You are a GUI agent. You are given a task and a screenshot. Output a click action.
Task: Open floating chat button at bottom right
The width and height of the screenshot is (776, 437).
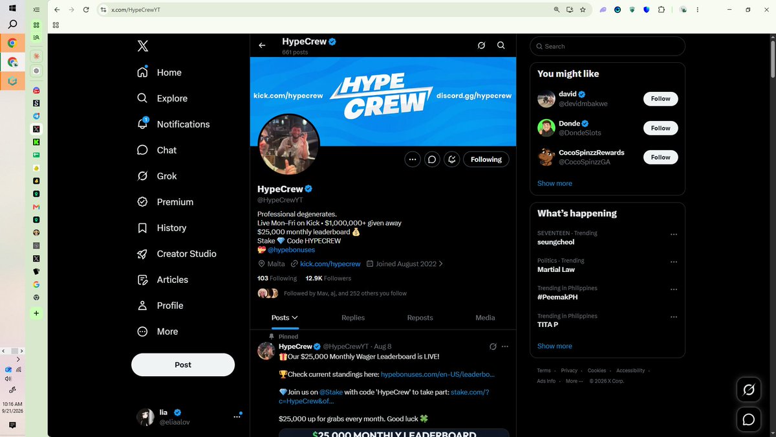tap(749, 420)
